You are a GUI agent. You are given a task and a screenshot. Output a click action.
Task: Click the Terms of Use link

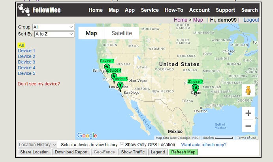tap(247, 138)
